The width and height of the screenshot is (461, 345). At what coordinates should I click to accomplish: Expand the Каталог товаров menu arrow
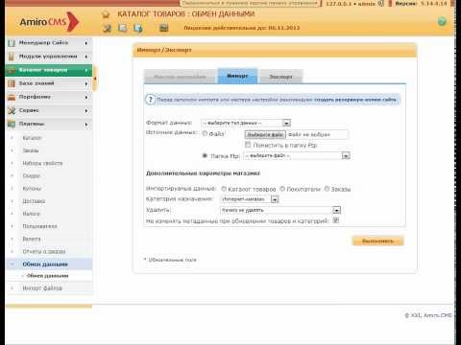(x=86, y=70)
